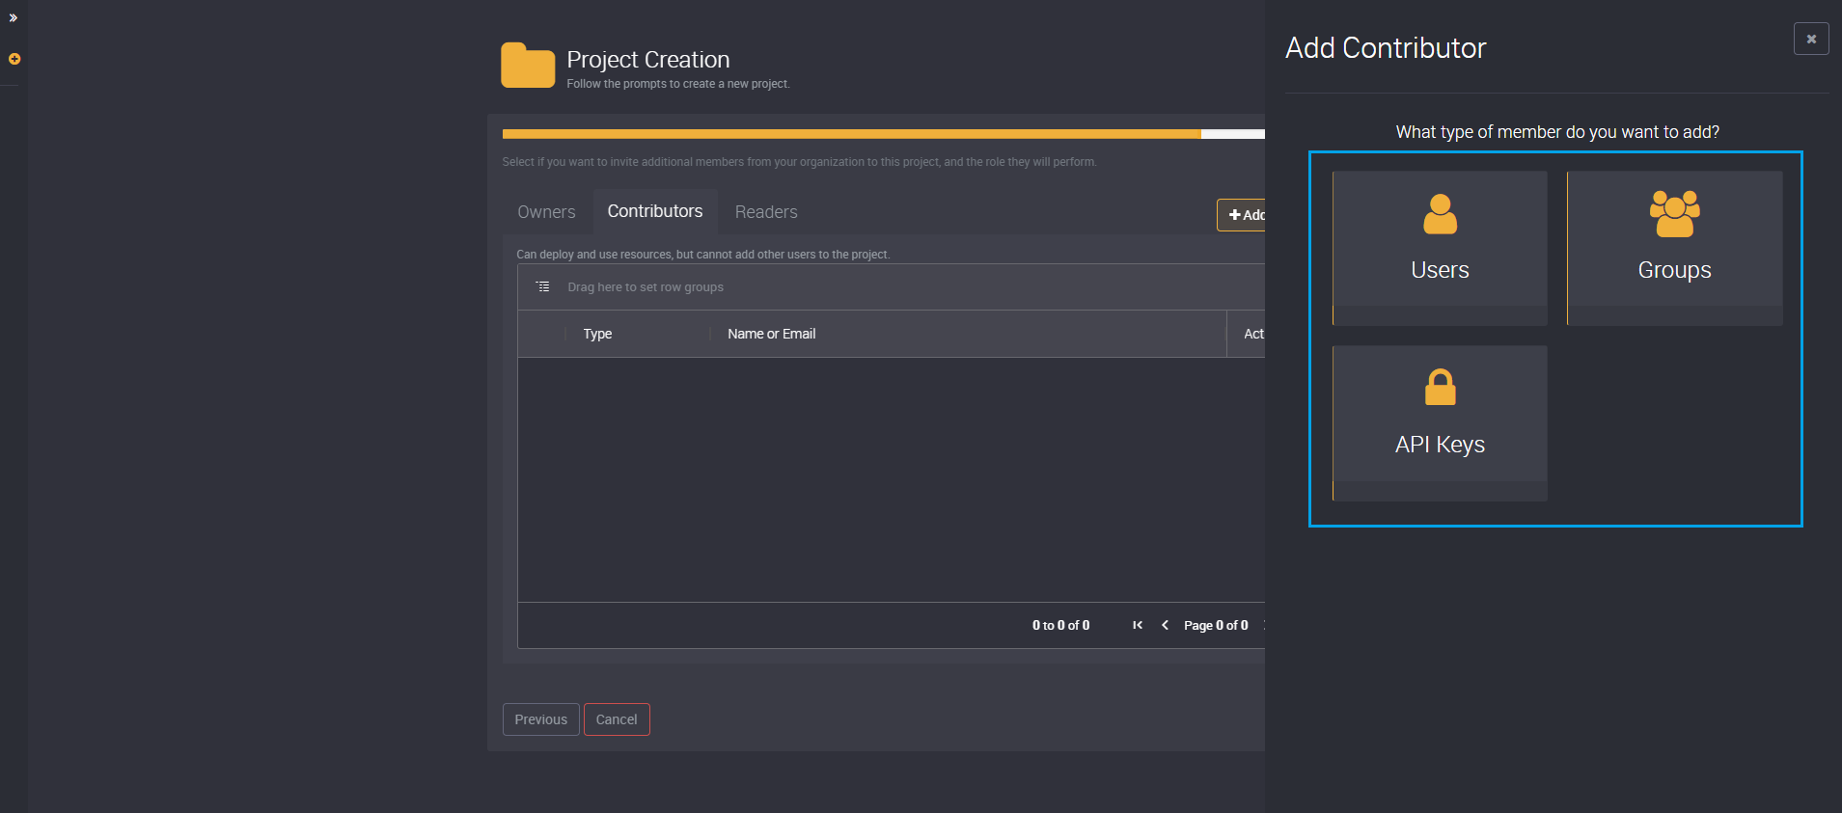1842x813 pixels.
Task: Pick the API Keys member type card
Action: click(x=1440, y=422)
